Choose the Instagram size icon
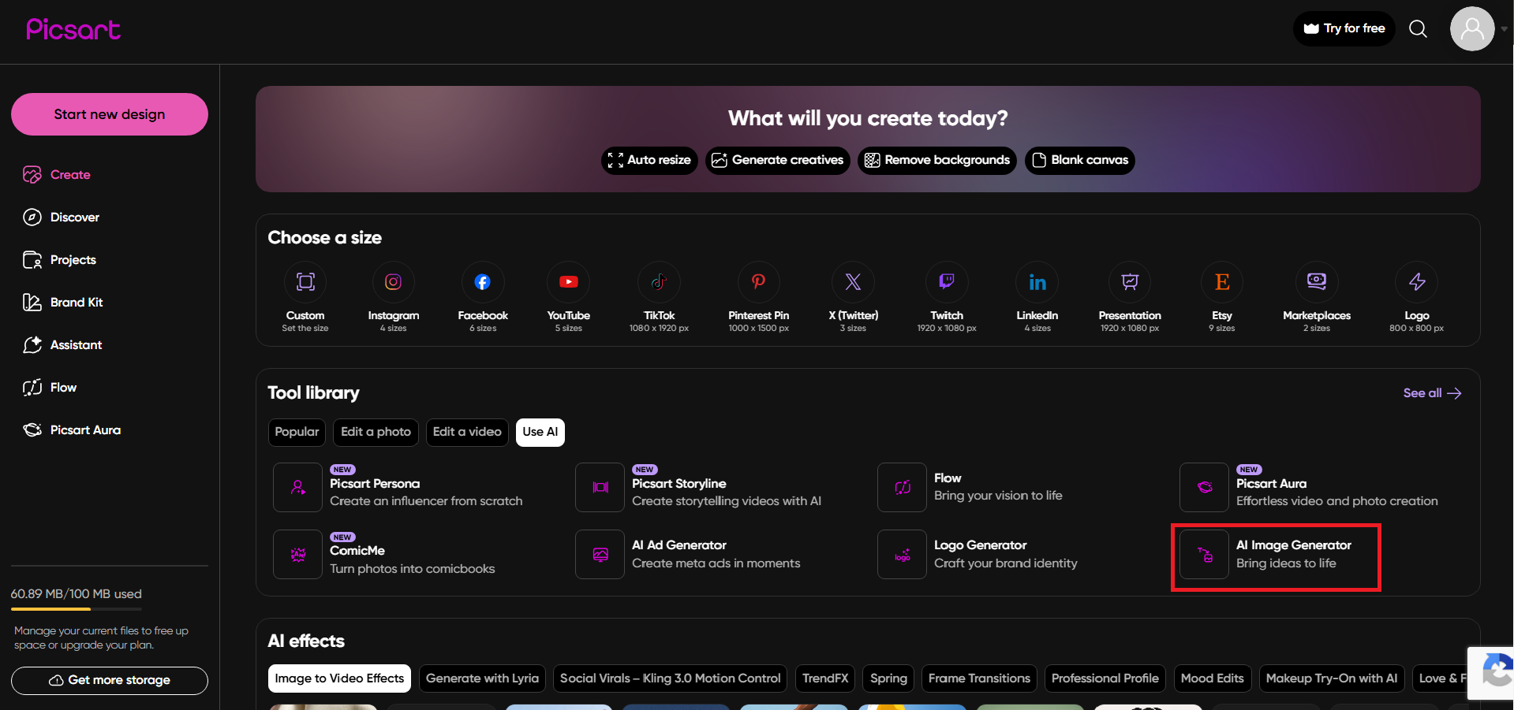Screen dimensions: 1514x710 393,282
